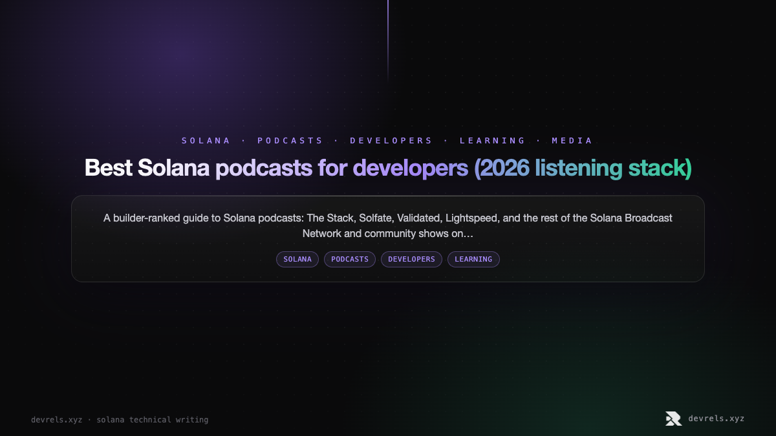Click the footer text 'devrels.xyz · solana technical writing'

(x=120, y=420)
